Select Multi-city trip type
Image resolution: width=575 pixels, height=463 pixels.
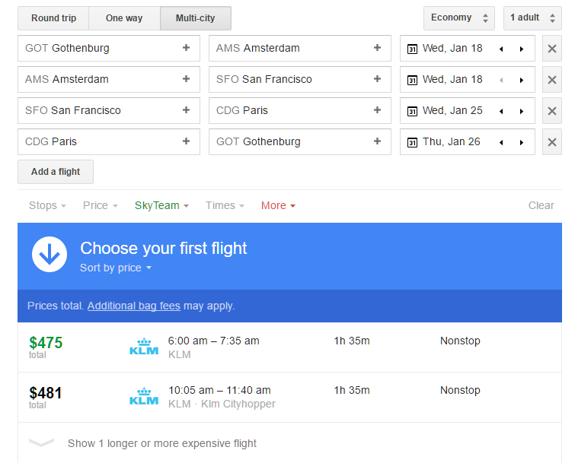(x=195, y=18)
